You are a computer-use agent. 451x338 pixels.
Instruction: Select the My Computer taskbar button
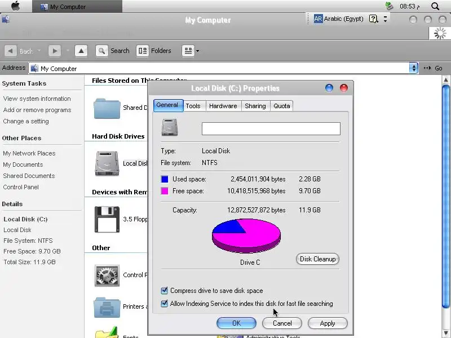click(77, 6)
